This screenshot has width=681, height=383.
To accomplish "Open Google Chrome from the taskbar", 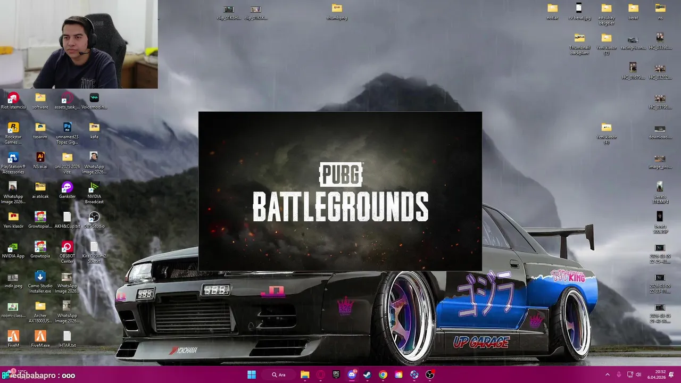I will click(383, 374).
